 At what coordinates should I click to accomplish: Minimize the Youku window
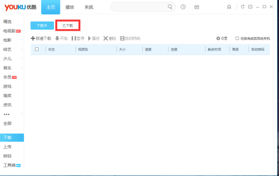tap(258, 7)
